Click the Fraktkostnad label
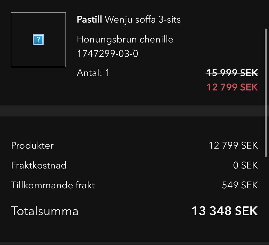269x245 pixels. 39,165
